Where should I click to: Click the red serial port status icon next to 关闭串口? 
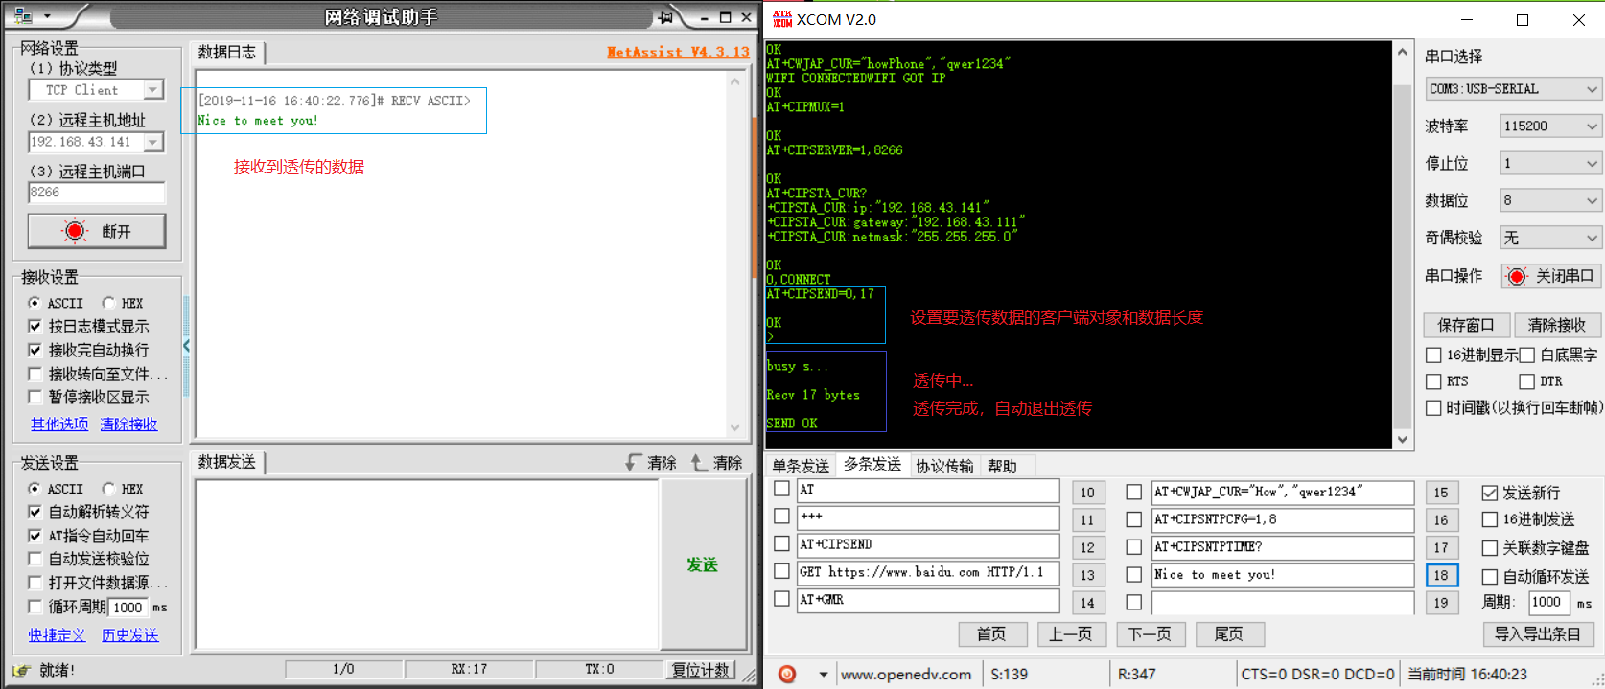coord(1517,276)
